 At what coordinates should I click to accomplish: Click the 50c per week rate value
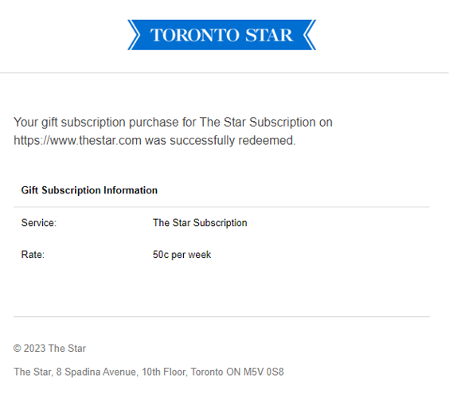[182, 255]
